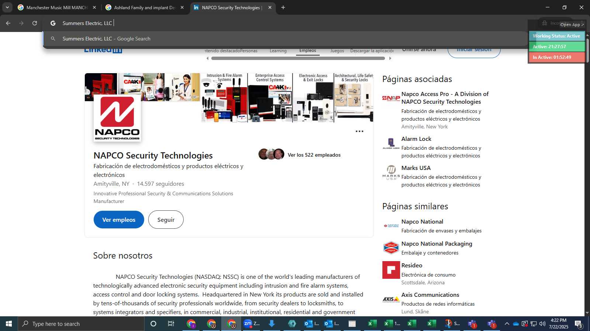590x331 pixels.
Task: Open the notification center icon
Action: pos(579,324)
